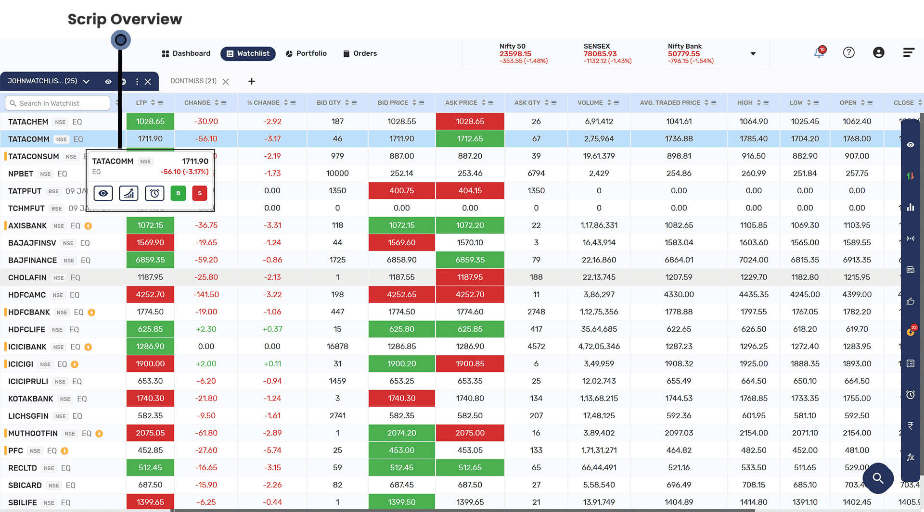Click the orange event icon beside MUTHOOTFIN
This screenshot has height=512, width=924.
(99, 434)
